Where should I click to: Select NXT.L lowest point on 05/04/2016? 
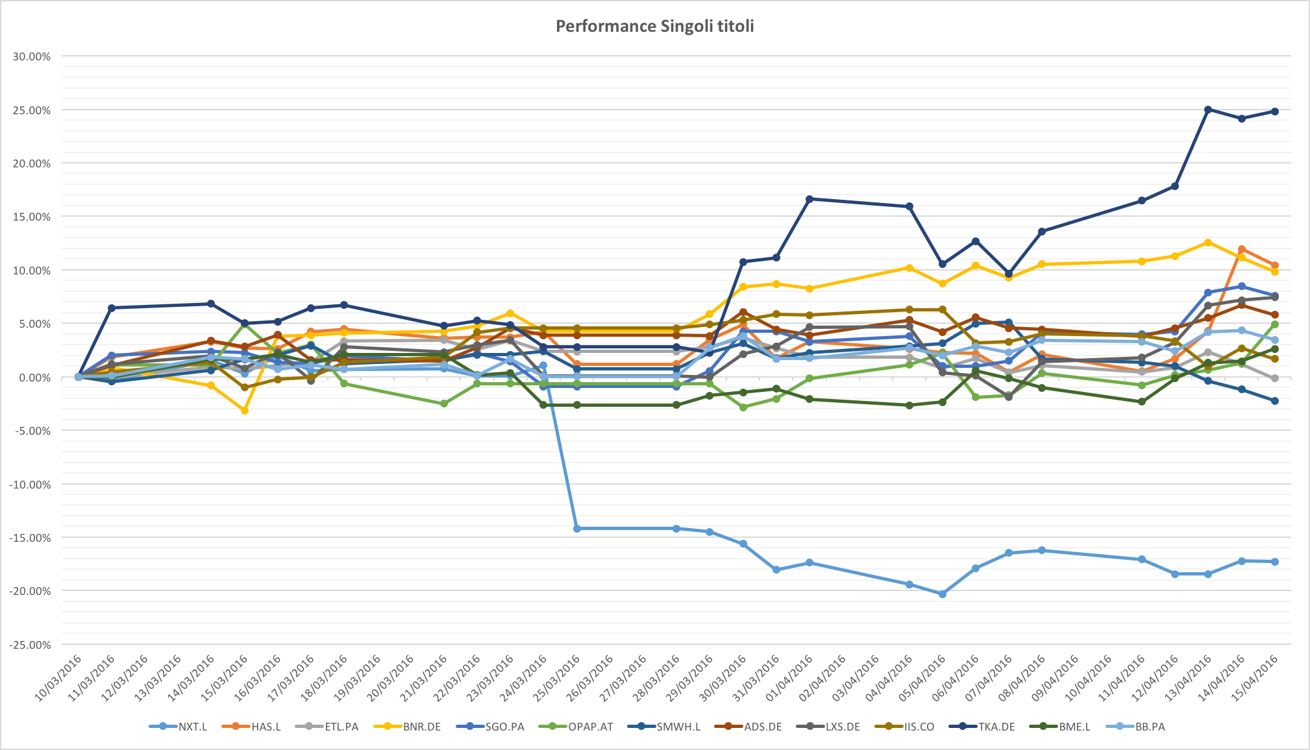click(943, 594)
